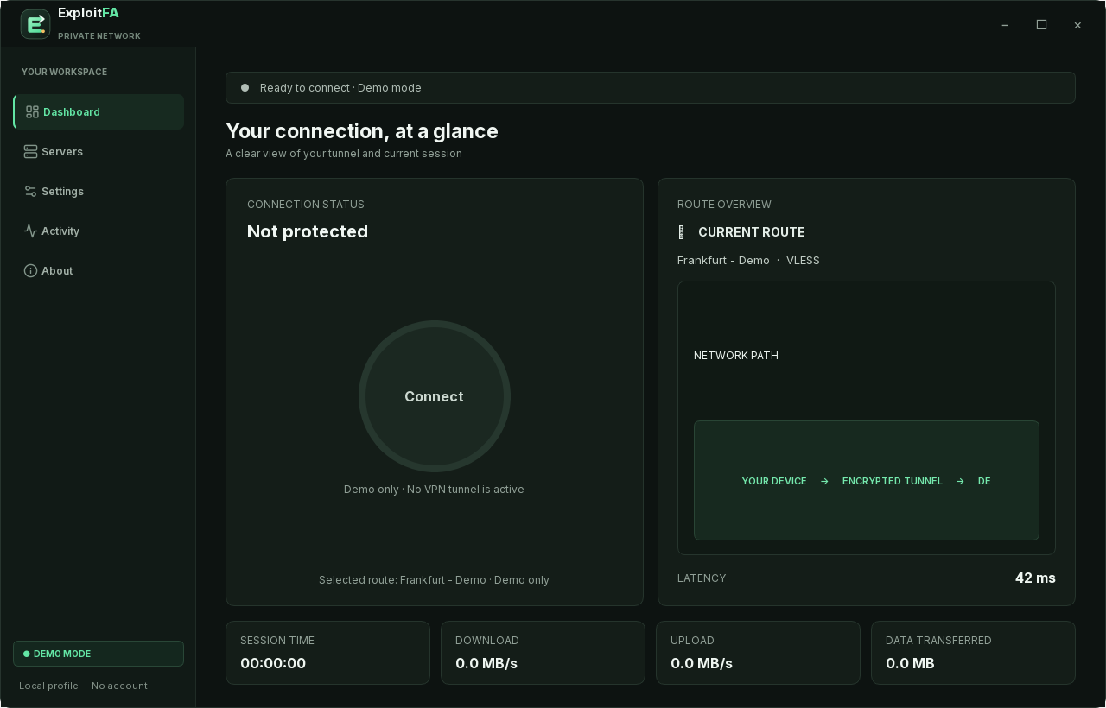Click the 'PRIVATE NETWORK' subtitle
The image size is (1106, 708).
(x=99, y=36)
